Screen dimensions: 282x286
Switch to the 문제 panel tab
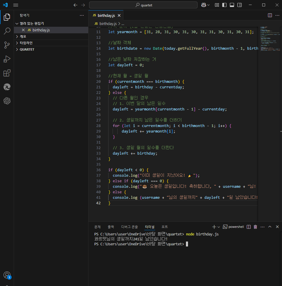(97, 227)
